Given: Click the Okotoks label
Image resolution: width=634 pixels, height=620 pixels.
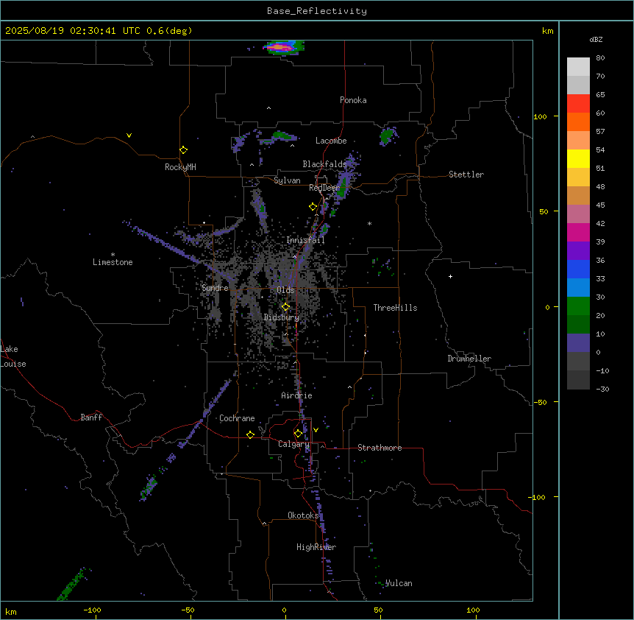Looking at the screenshot, I should pos(303,515).
